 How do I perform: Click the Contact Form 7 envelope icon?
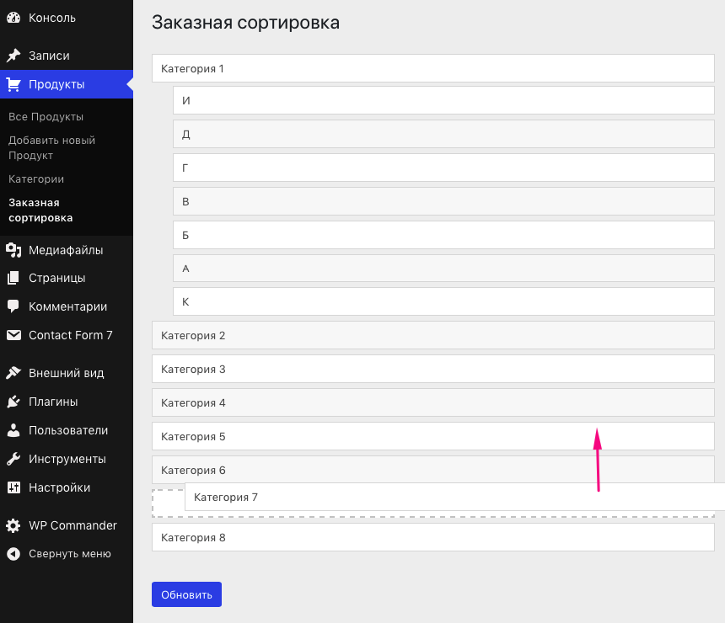(13, 335)
